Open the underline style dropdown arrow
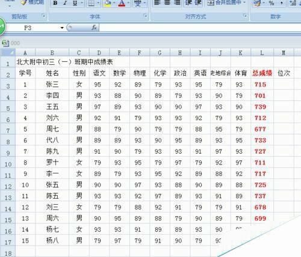The image size is (301, 257). [82, 3]
